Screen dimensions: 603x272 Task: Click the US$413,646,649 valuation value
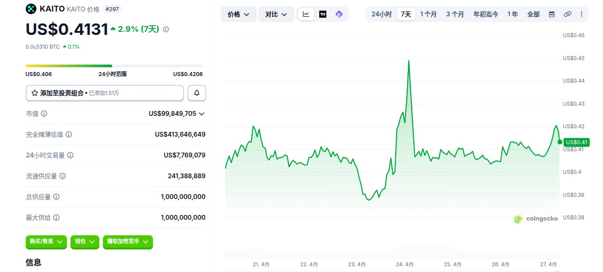pyautogui.click(x=180, y=134)
